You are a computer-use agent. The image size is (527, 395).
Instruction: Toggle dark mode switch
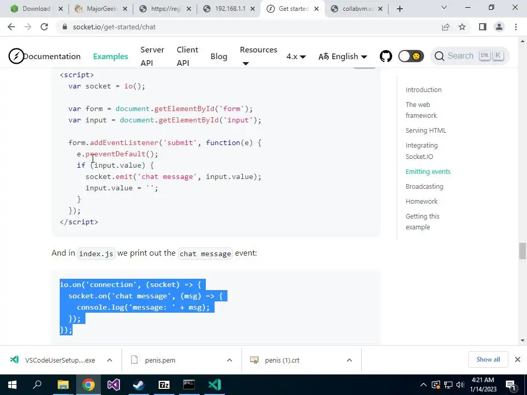(x=411, y=56)
